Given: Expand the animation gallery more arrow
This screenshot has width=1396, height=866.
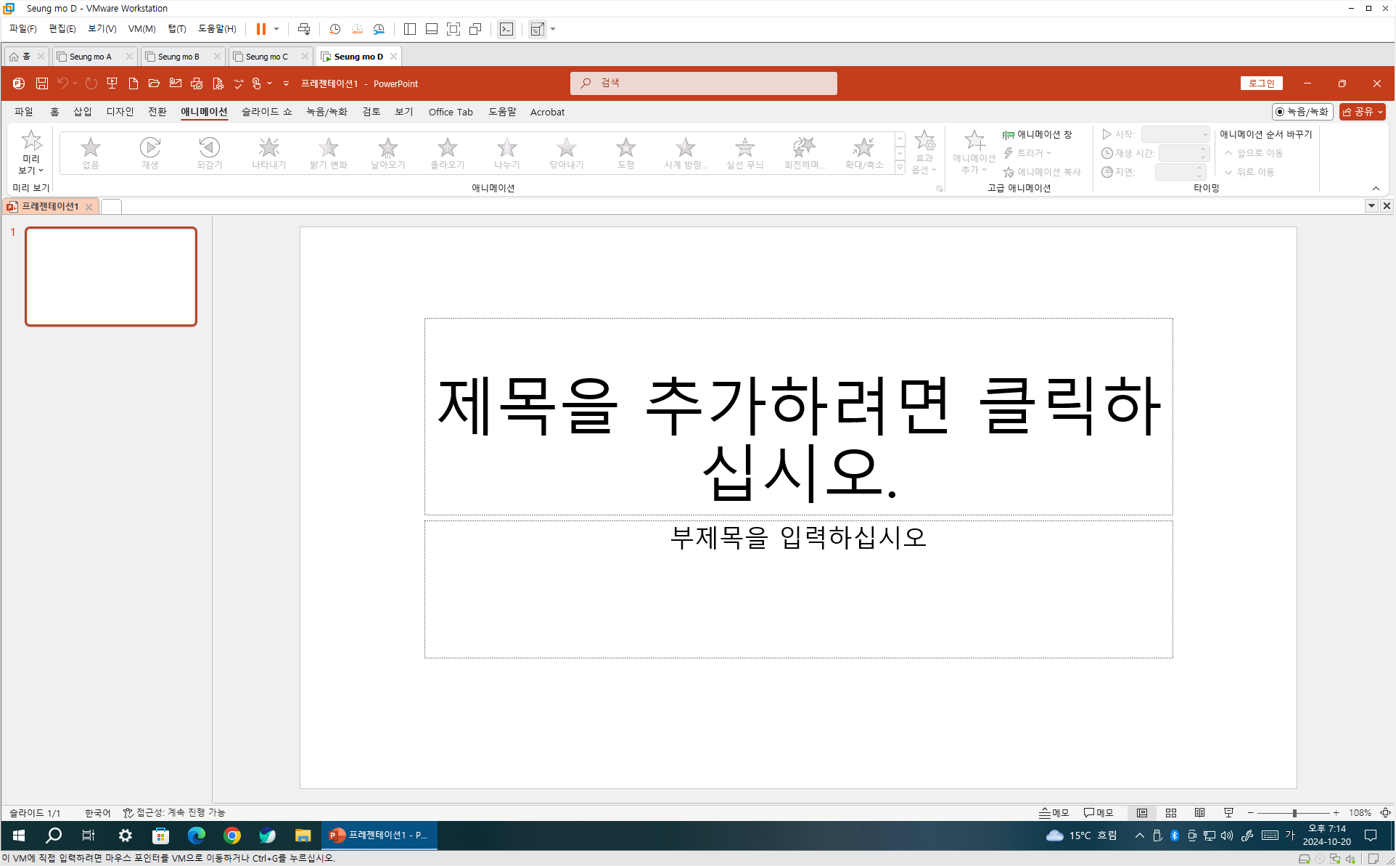Looking at the screenshot, I should (x=900, y=168).
